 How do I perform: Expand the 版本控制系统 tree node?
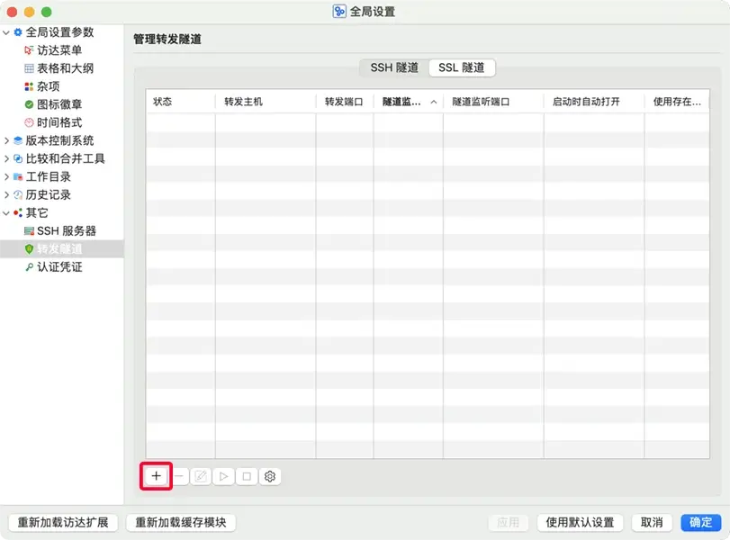pyautogui.click(x=9, y=140)
